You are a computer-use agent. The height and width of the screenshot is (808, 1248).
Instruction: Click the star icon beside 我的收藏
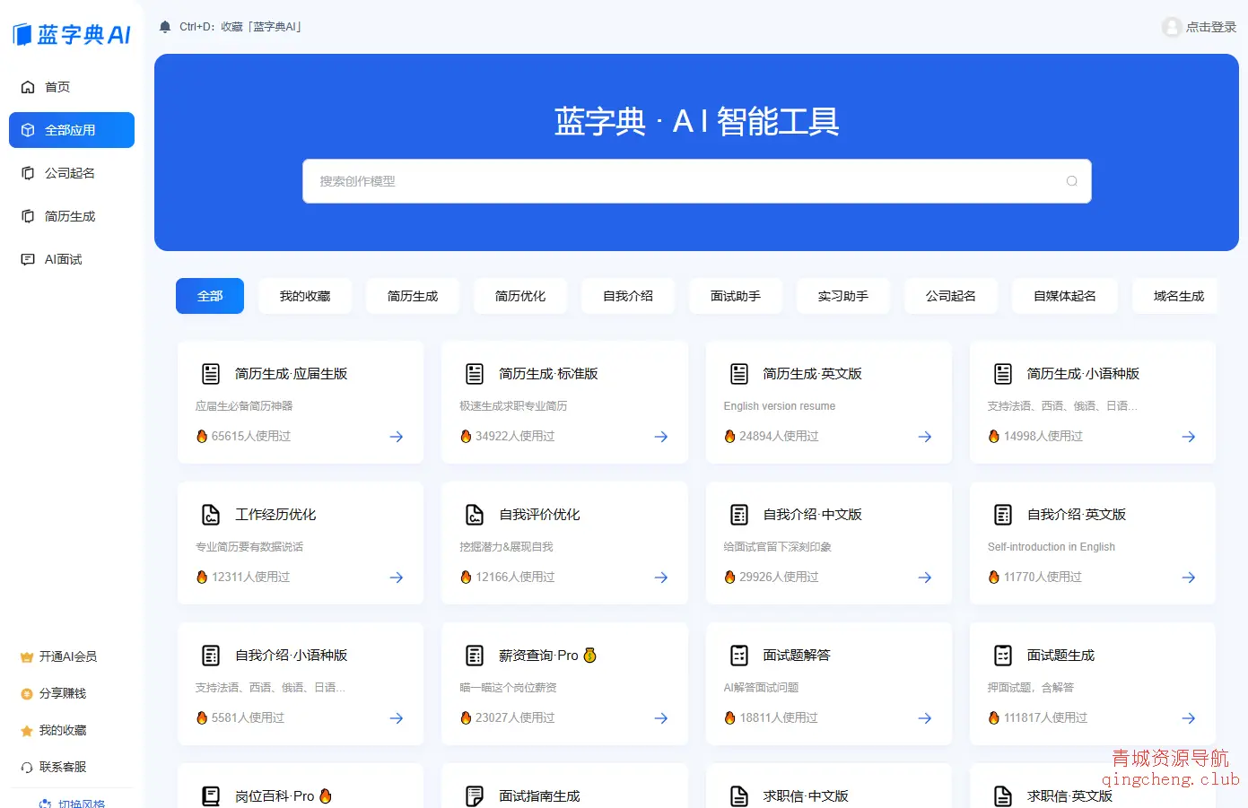(x=25, y=729)
